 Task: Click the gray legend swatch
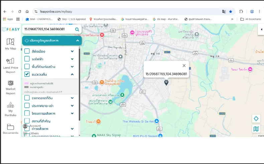[x=26, y=87]
